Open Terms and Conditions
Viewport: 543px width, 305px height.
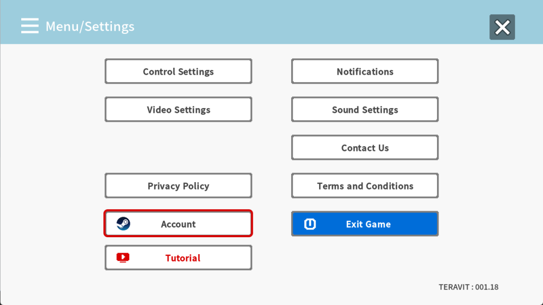[365, 186]
